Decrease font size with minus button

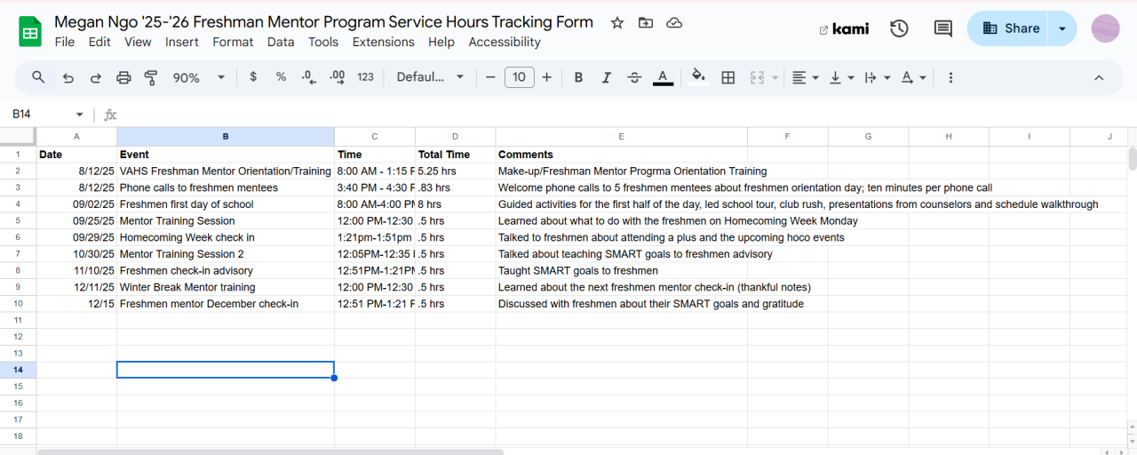(x=490, y=77)
